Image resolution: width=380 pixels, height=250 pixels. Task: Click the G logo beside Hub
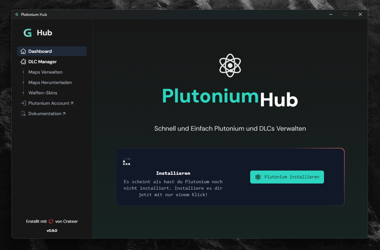(28, 32)
